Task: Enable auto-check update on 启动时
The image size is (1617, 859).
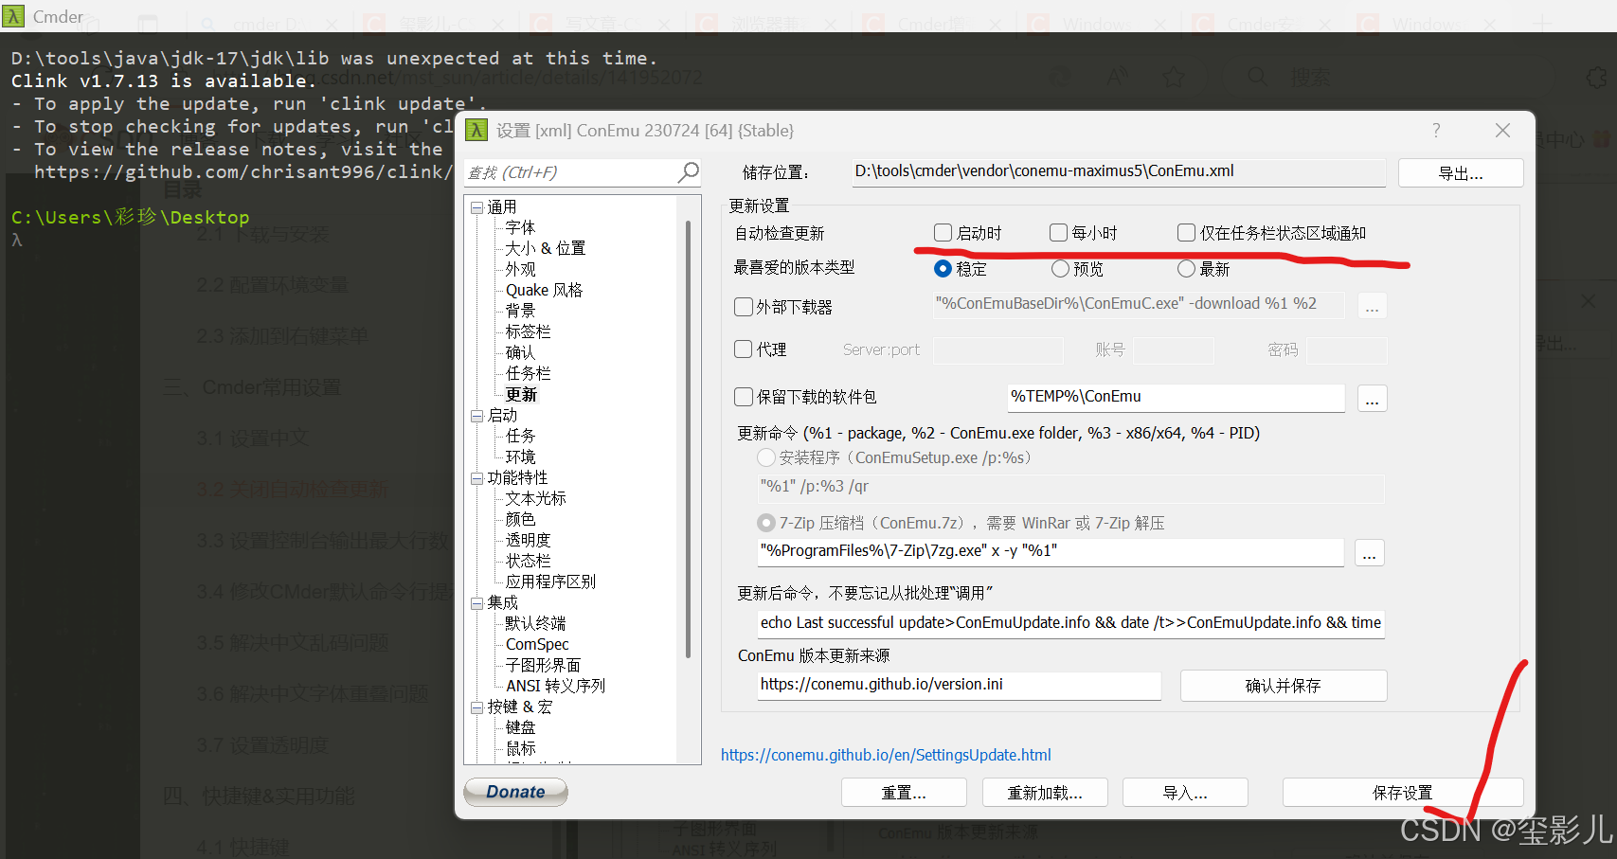Action: click(943, 233)
